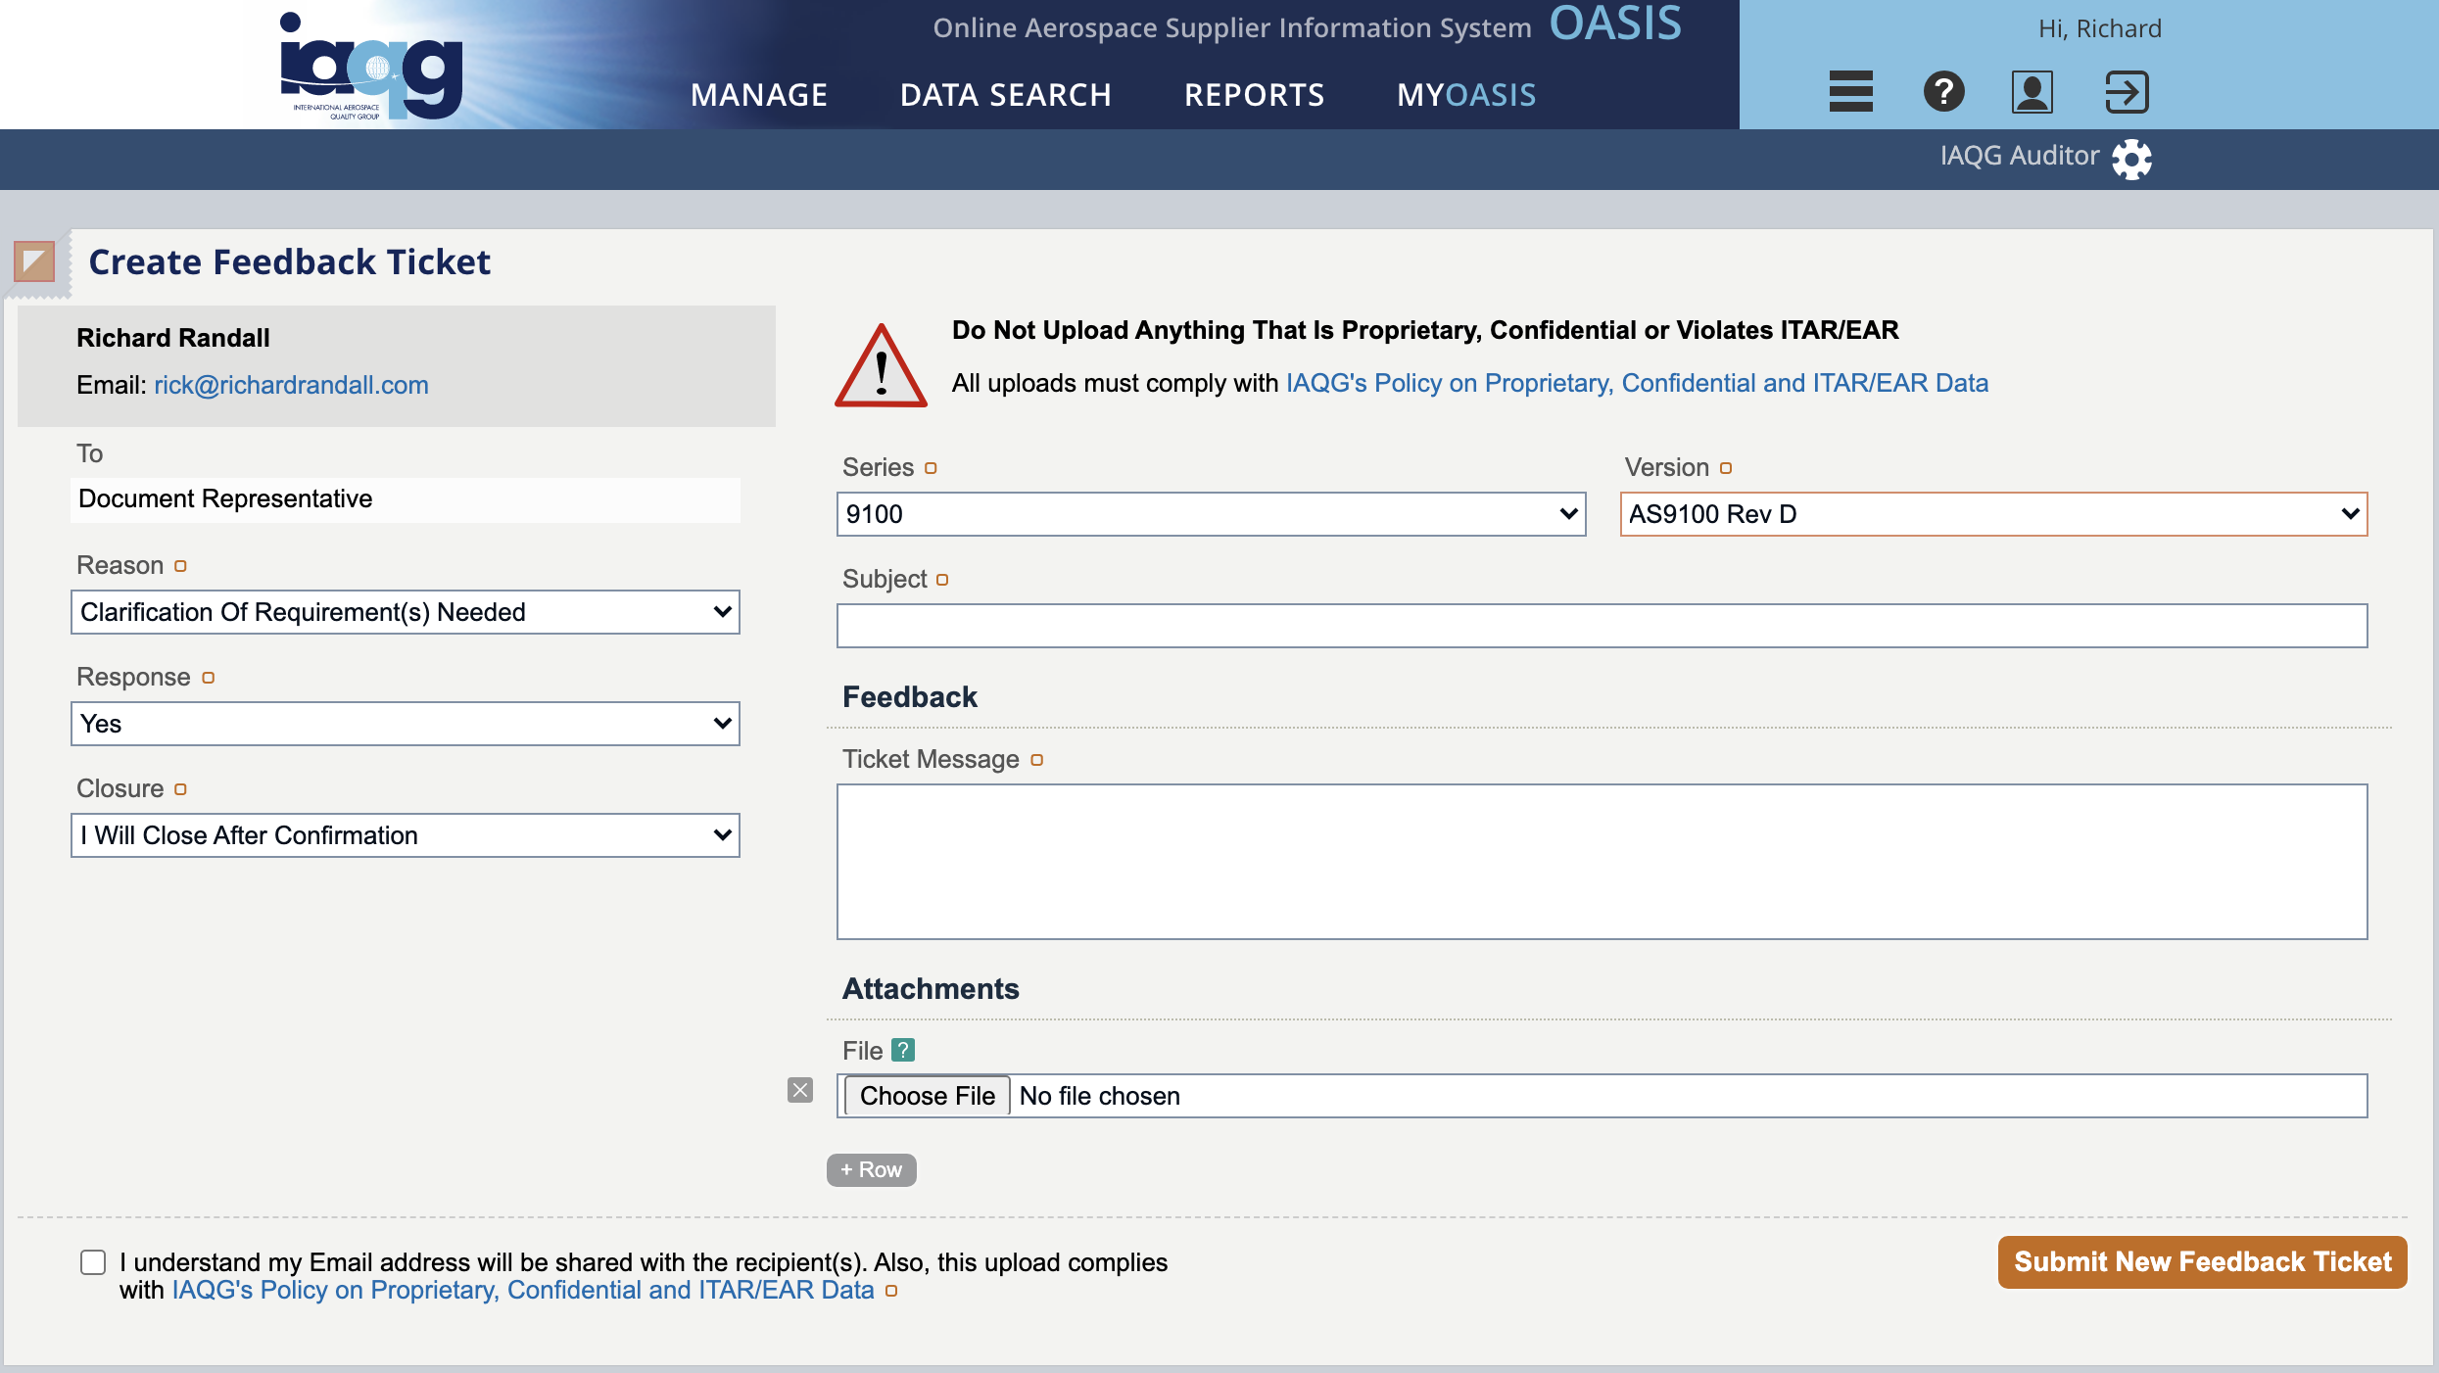Open IAQG policy link in warning banner
Viewport: 2439px width, 1373px height.
click(x=1637, y=383)
